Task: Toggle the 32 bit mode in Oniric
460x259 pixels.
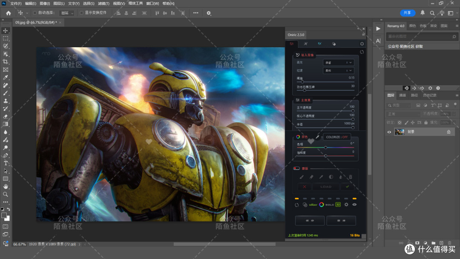Action: click(338, 205)
